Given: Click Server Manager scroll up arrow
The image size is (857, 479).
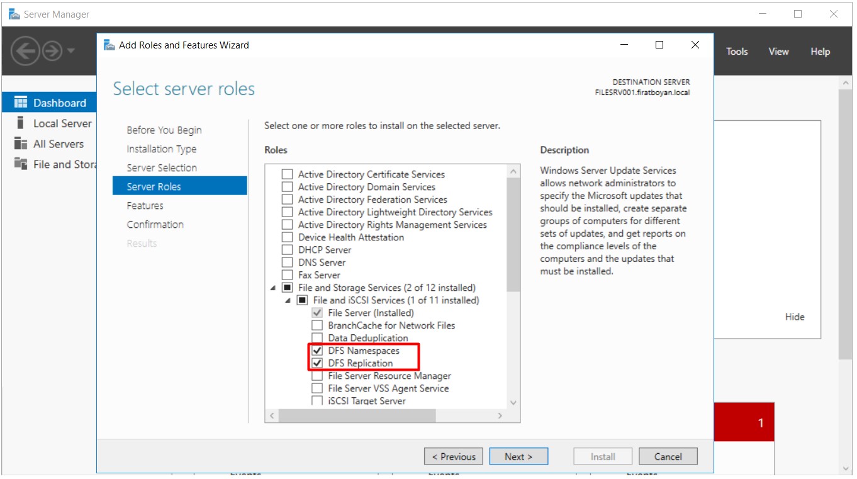Looking at the screenshot, I should [846, 83].
